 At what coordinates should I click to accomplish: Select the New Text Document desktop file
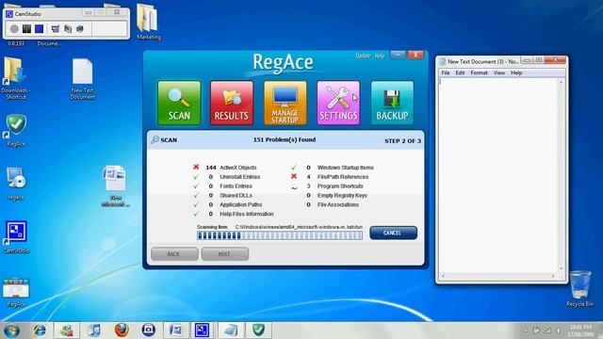[x=83, y=79]
